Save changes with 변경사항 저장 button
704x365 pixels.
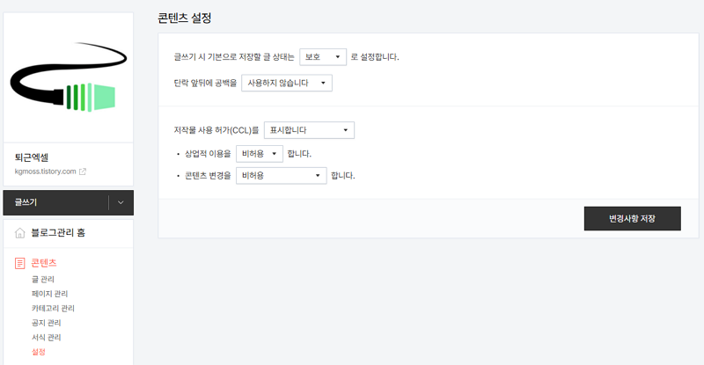click(x=632, y=219)
